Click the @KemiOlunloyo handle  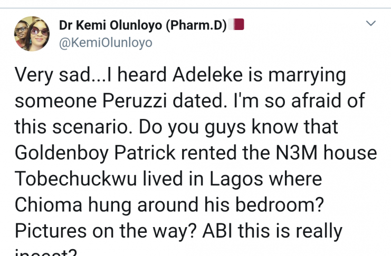[106, 43]
